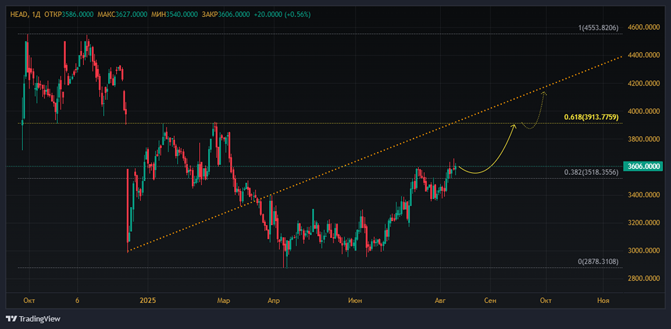This screenshot has height=329, width=671.
Task: Click the Апр label on time axis
Action: pyautogui.click(x=274, y=300)
